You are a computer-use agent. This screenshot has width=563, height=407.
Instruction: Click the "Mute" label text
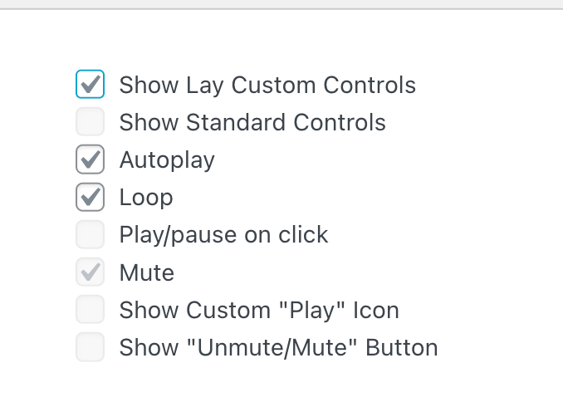[147, 272]
